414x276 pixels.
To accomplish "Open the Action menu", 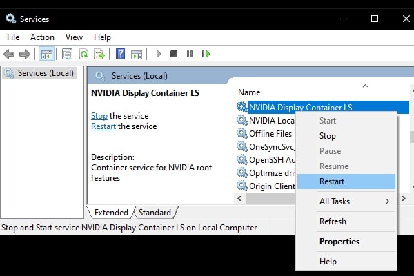I will pos(42,37).
